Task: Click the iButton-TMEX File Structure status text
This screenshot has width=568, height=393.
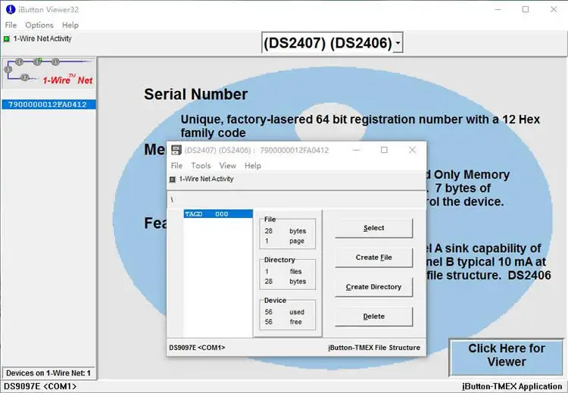Action: click(374, 348)
